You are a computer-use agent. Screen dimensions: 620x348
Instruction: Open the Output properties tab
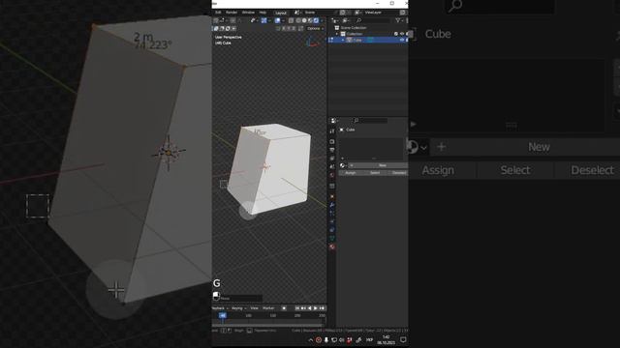(x=332, y=150)
